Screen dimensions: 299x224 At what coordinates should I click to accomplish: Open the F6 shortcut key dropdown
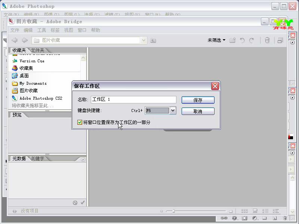173,111
